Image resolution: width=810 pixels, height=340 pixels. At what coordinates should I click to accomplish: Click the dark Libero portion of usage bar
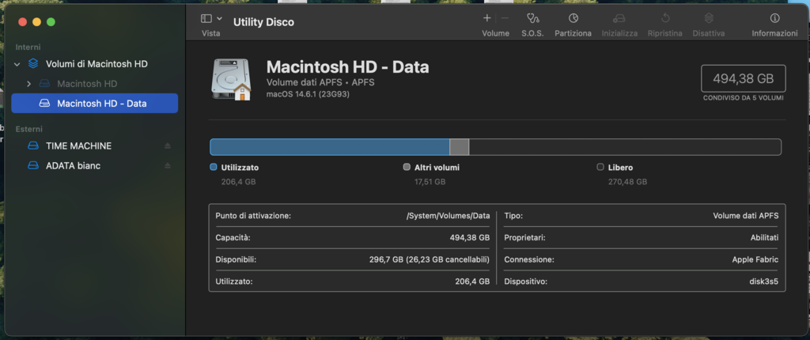[x=625, y=147]
